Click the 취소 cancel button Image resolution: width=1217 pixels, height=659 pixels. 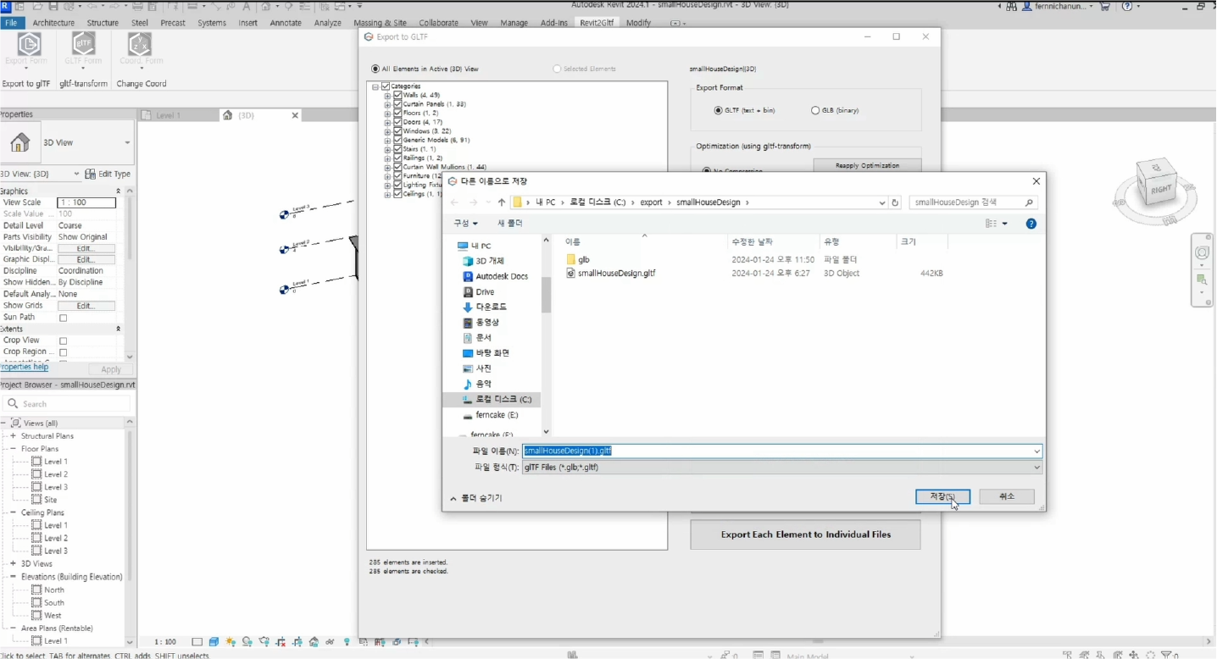tap(1007, 496)
